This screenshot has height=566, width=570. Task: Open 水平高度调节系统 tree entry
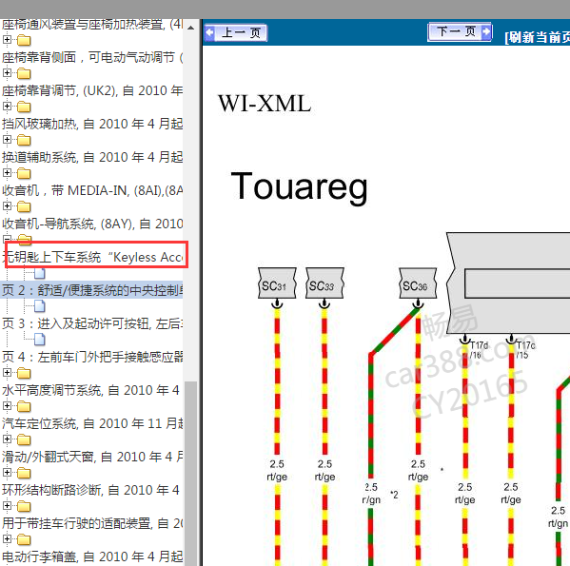click(x=90, y=390)
